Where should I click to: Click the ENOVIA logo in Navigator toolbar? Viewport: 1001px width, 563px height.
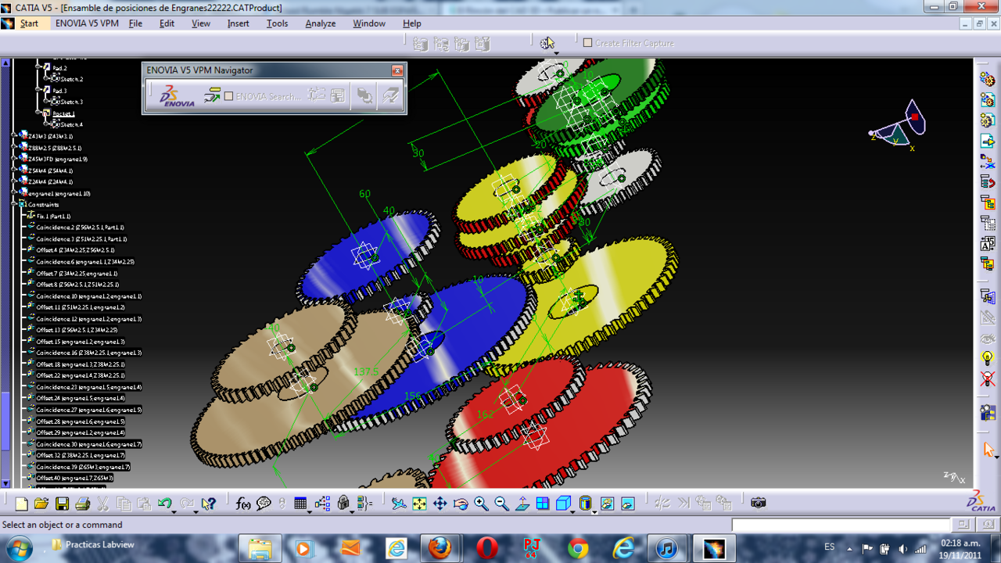pyautogui.click(x=177, y=96)
